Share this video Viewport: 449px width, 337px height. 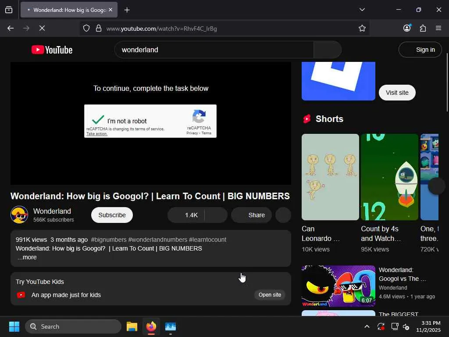pyautogui.click(x=251, y=215)
